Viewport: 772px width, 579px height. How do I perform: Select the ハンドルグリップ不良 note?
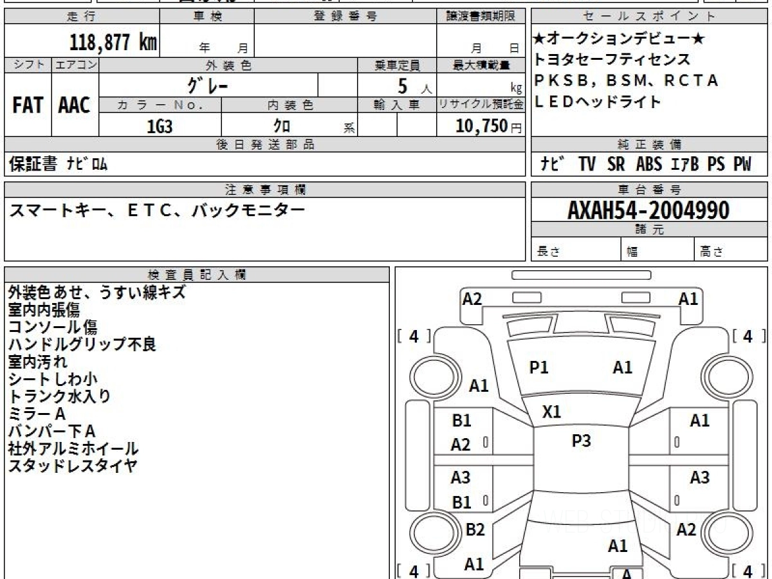click(x=82, y=344)
